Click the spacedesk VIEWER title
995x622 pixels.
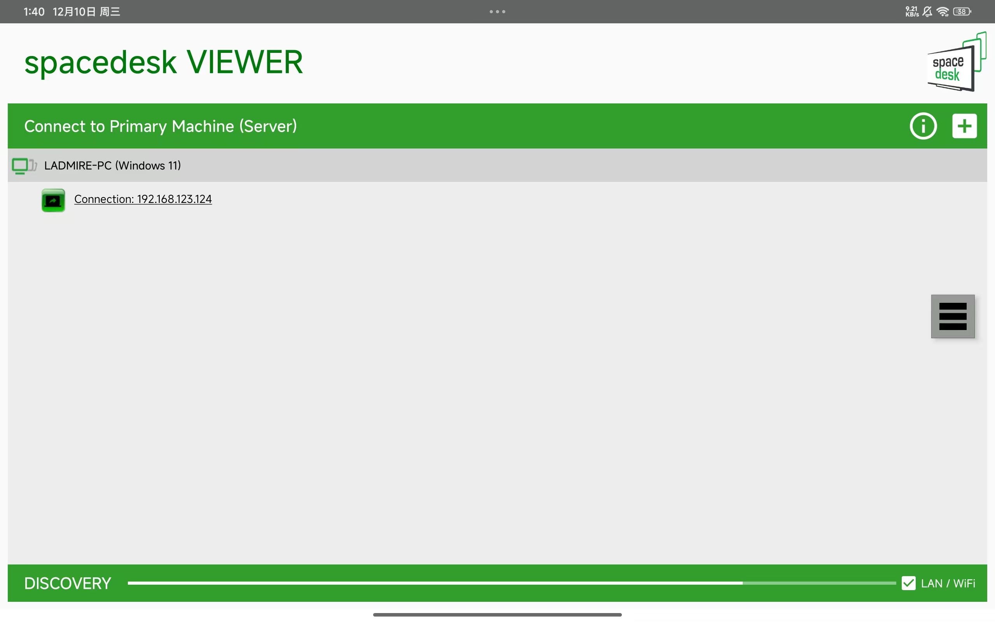[163, 63]
